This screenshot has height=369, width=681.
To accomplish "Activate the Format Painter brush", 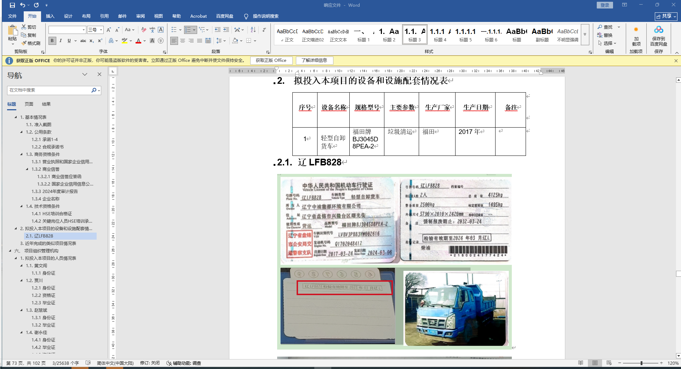I will click(x=31, y=43).
